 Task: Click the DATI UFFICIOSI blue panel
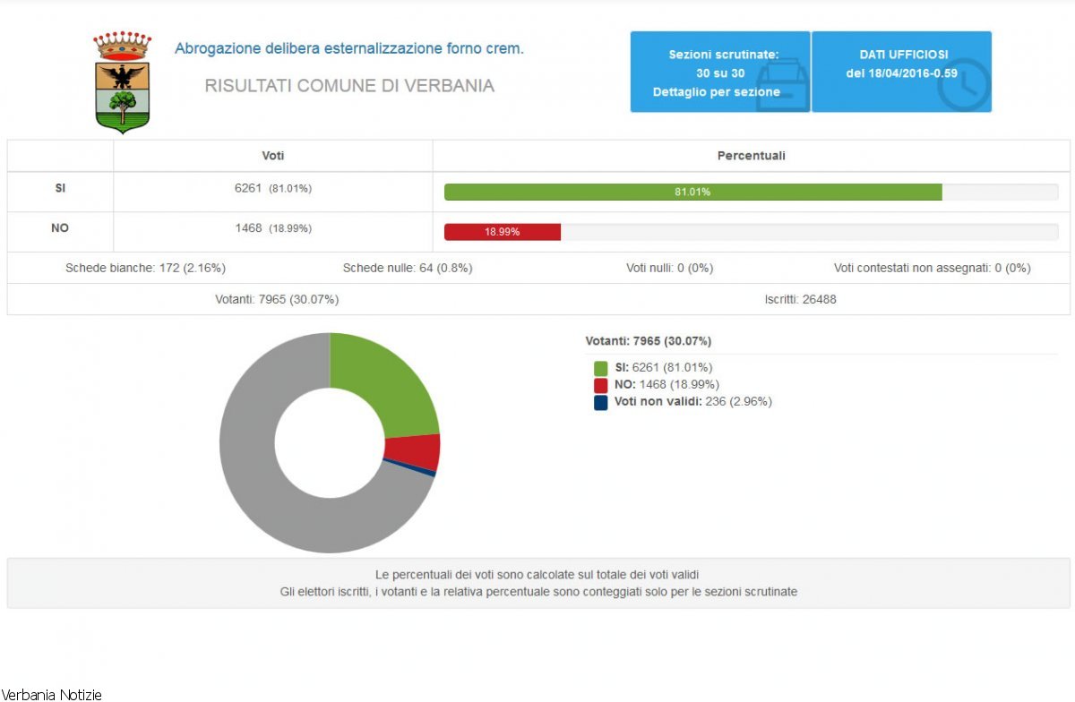901,72
